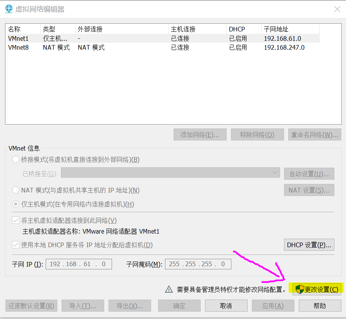Click the 主机连接 column header
This screenshot has width=346, height=319.
[198, 29]
